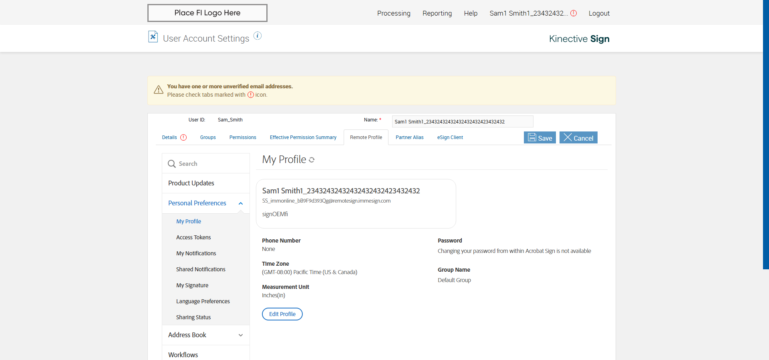Click the red alert icon on Details tab
Screen dimensions: 769x360
(183, 137)
